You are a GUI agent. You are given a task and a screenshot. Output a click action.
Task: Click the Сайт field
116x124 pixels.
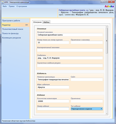point(87,80)
